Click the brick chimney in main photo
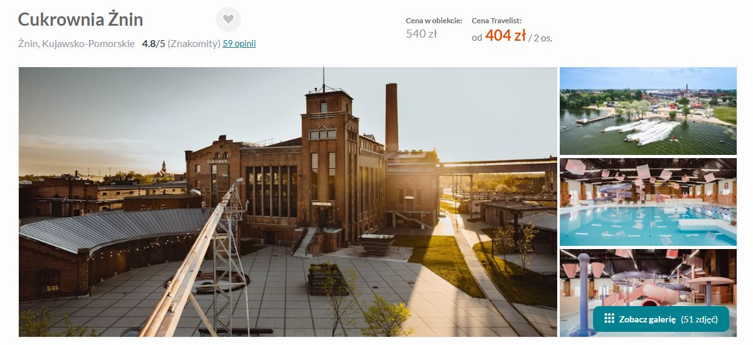753x345 pixels. pyautogui.click(x=392, y=117)
